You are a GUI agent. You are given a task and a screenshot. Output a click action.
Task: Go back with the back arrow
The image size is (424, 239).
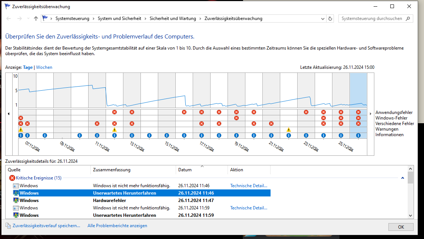[x=9, y=18]
